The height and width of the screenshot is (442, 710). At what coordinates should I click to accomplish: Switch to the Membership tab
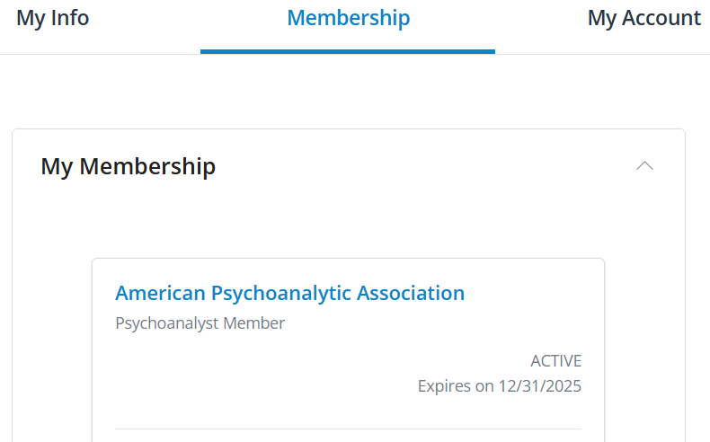(x=348, y=18)
